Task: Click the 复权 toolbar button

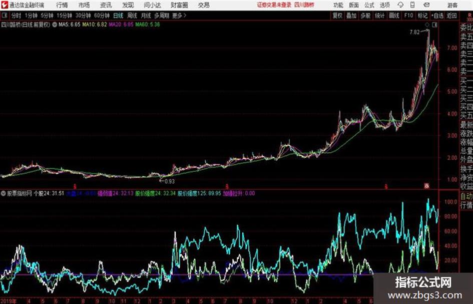Action: tap(337, 15)
